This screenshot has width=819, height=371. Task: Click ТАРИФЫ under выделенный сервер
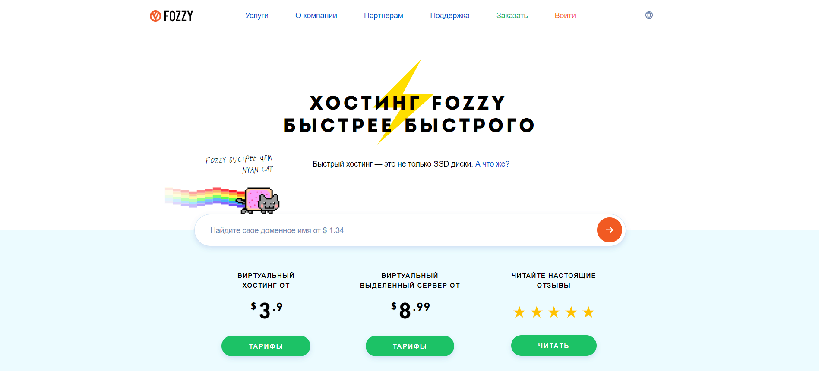[410, 346]
